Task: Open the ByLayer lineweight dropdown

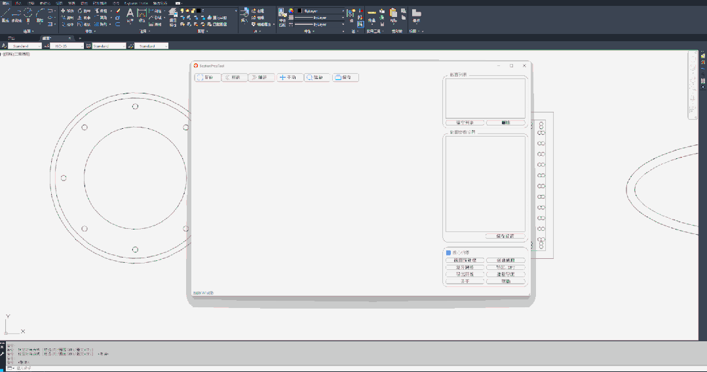Action: [x=319, y=18]
